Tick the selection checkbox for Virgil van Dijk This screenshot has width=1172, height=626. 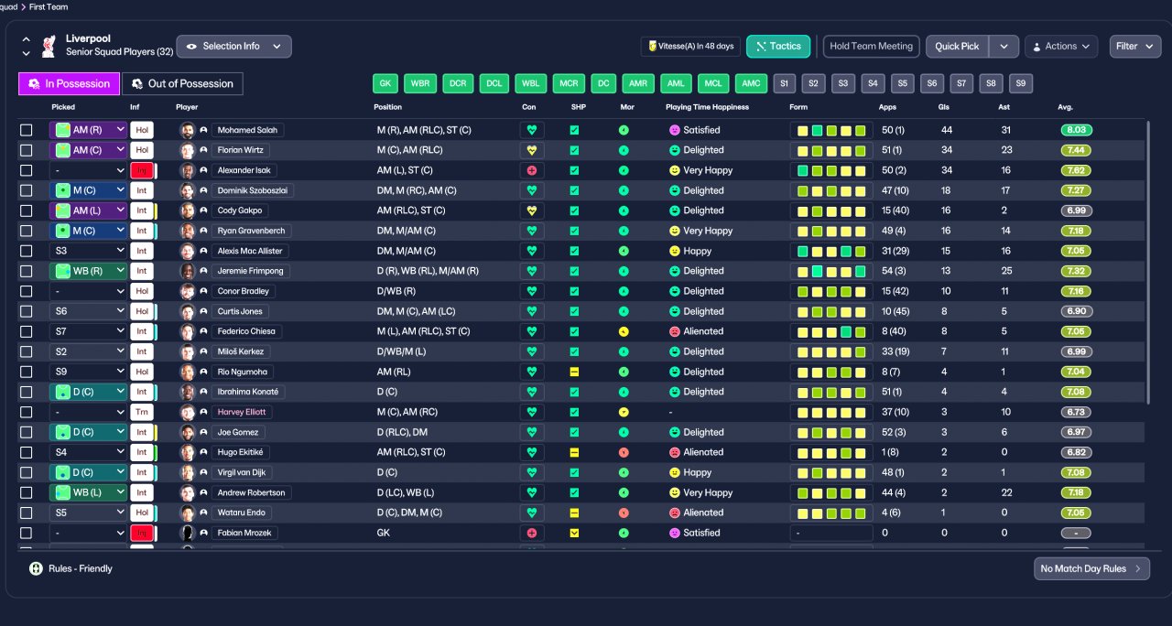coord(26,472)
